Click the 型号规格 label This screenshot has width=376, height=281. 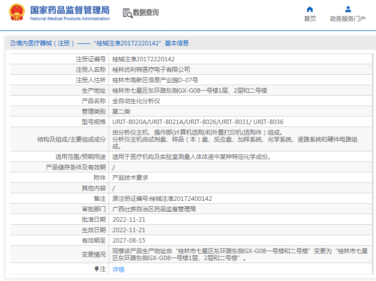(x=94, y=122)
